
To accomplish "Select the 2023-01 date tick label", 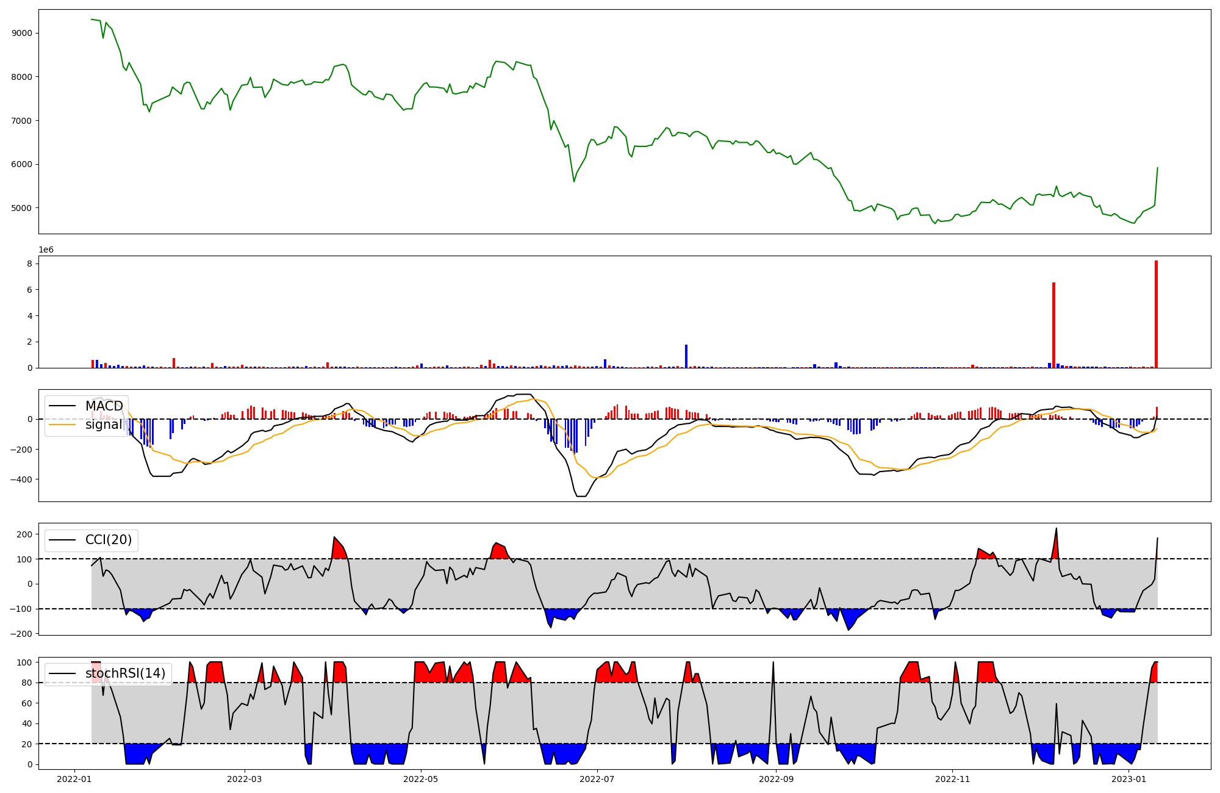I will click(1128, 779).
